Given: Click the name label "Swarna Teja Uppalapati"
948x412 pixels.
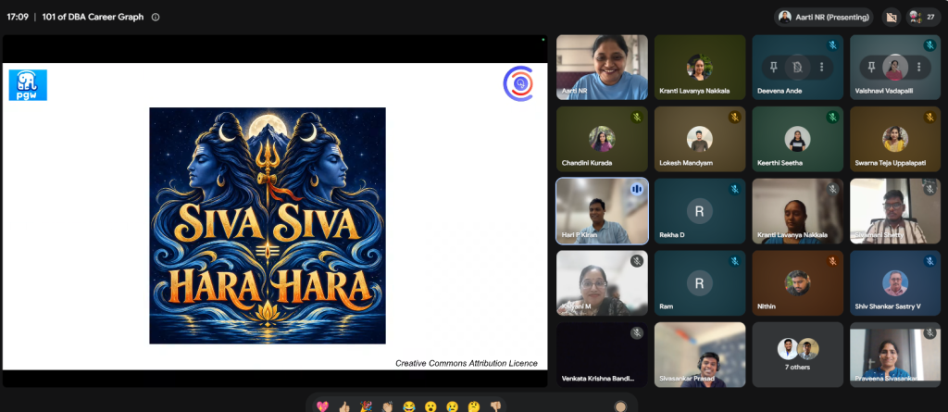Looking at the screenshot, I should (890, 163).
